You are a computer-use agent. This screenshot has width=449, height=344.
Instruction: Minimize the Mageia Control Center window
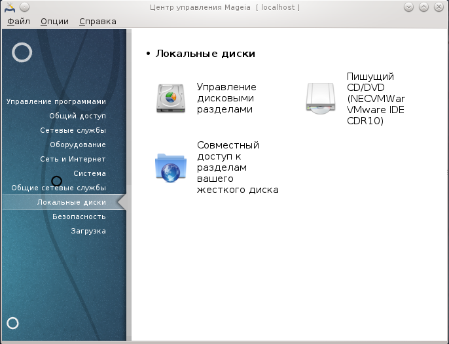(408, 7)
